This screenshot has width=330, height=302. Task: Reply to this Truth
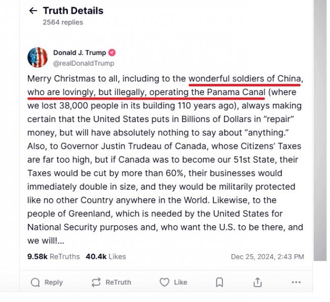[x=47, y=282]
